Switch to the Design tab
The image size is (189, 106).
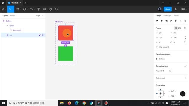[x=158, y=16]
